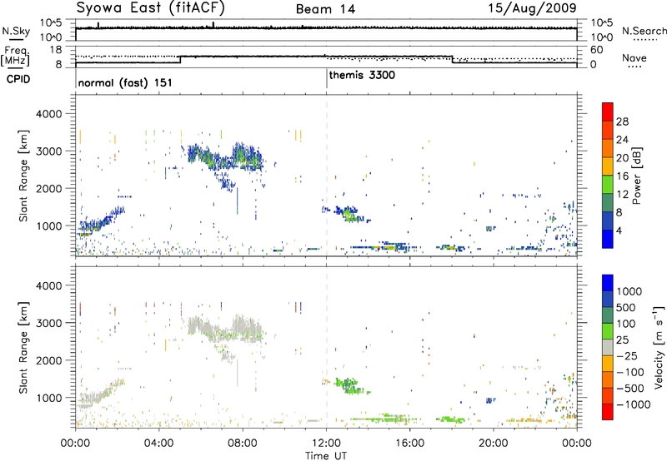Click the '-500' Velocity colorbar tick

coord(630,389)
